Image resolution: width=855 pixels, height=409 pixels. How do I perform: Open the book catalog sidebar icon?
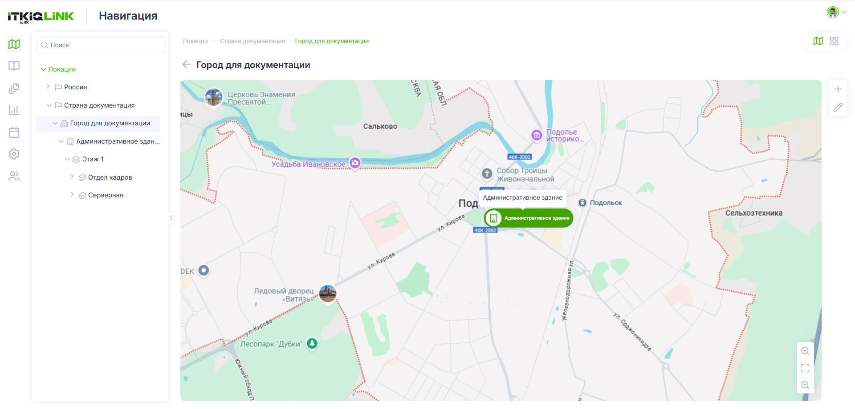point(14,66)
